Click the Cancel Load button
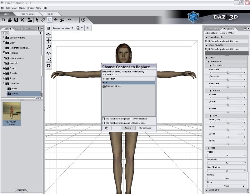This screenshot has width=250, height=194. (145, 128)
